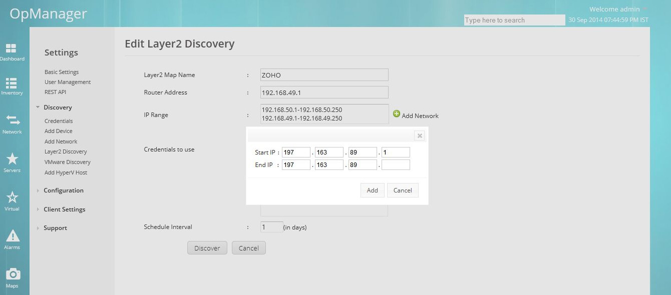The height and width of the screenshot is (295, 671).
Task: Click the Discover button
Action: pyautogui.click(x=207, y=247)
